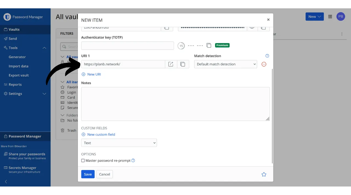Open the custom field type dropdown
This screenshot has height=195, width=351.
[119, 143]
